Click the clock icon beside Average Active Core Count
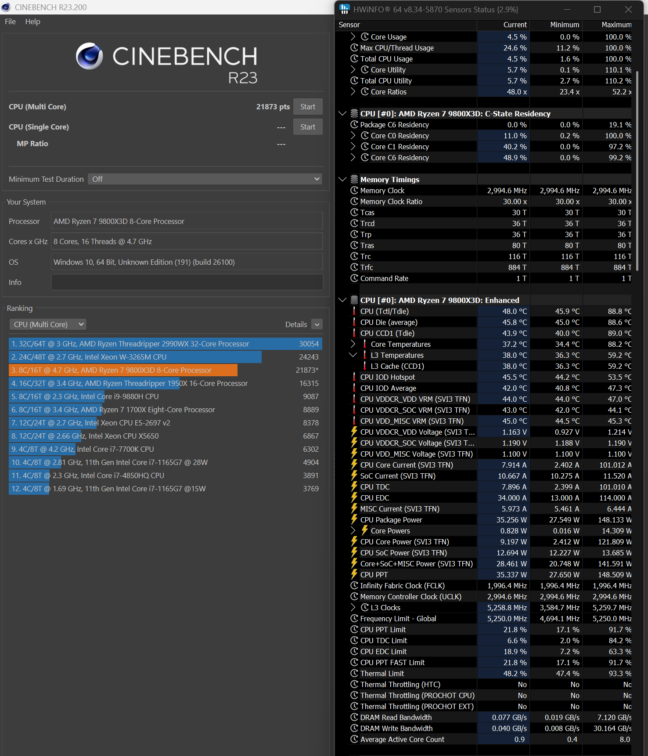The width and height of the screenshot is (648, 756). pyautogui.click(x=354, y=739)
